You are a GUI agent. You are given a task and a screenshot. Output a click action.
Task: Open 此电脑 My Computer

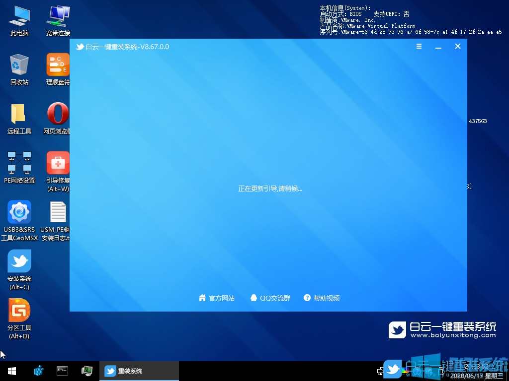(19, 15)
